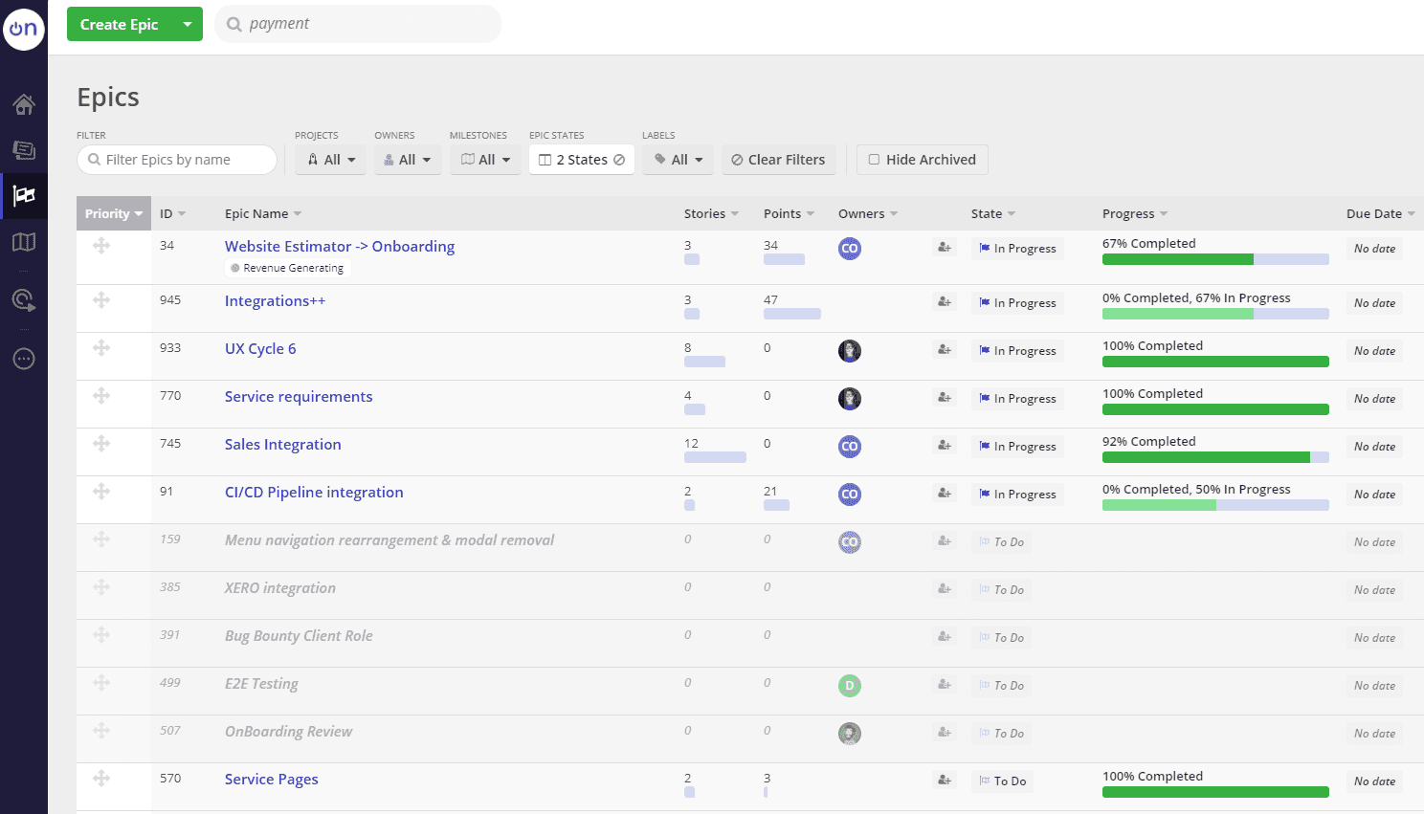Sort by the Due Date column header
Screen dimensions: 1424x814
pos(1380,213)
